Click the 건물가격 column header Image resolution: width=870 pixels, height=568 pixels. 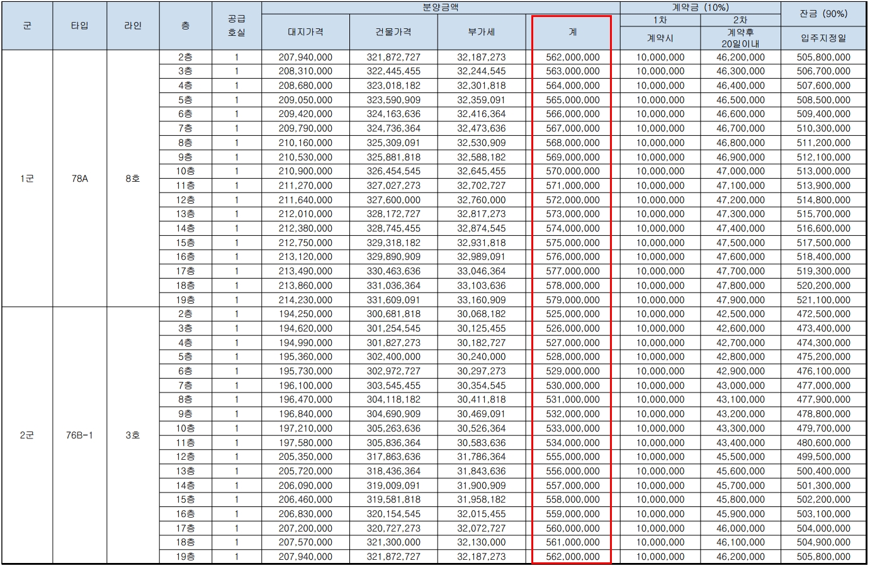(x=393, y=32)
